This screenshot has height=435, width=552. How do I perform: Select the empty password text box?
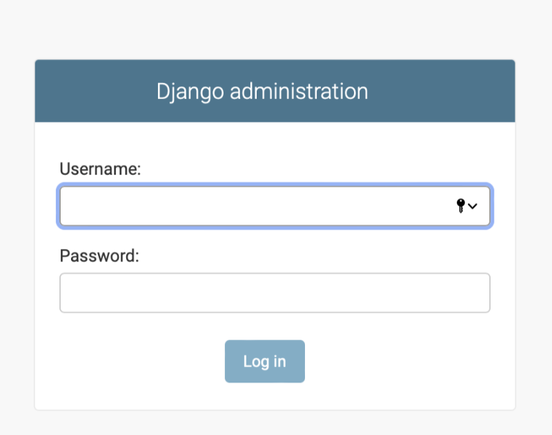pyautogui.click(x=241, y=293)
